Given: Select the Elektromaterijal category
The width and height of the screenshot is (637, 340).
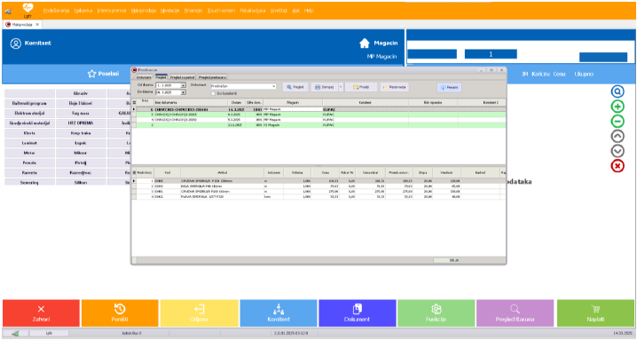Looking at the screenshot, I should click(x=29, y=113).
